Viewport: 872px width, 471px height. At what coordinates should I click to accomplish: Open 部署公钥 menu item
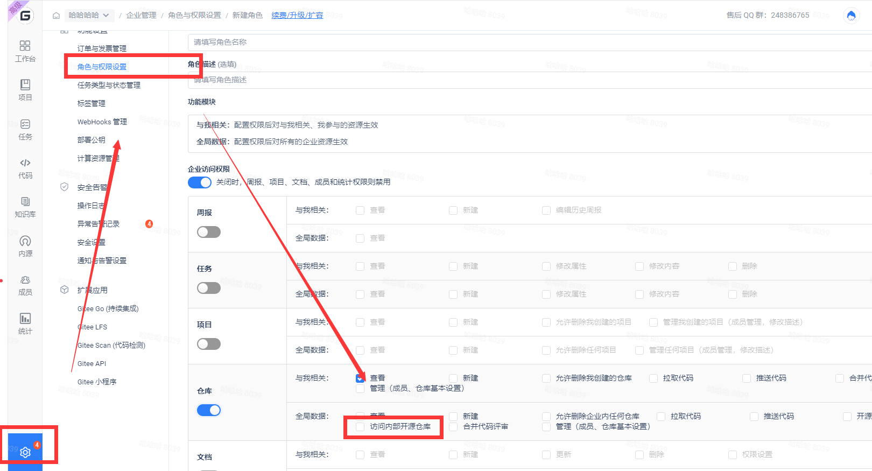[x=92, y=140]
